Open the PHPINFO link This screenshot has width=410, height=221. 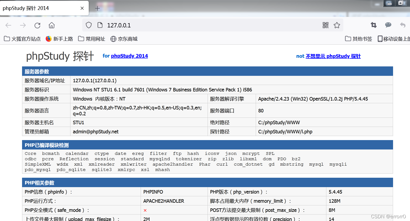click(153, 192)
